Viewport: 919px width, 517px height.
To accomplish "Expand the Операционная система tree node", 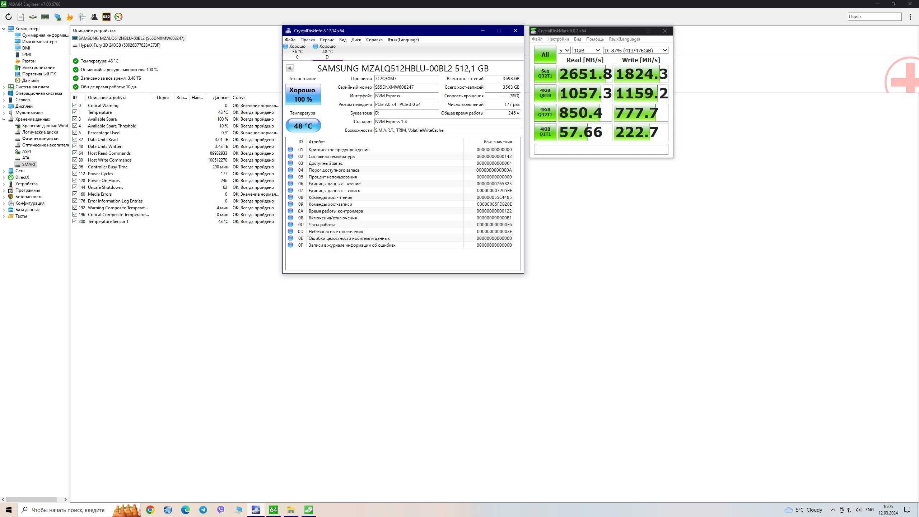I will [x=4, y=93].
